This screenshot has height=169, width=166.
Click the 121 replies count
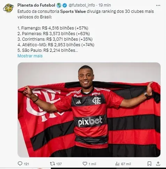(27, 164)
